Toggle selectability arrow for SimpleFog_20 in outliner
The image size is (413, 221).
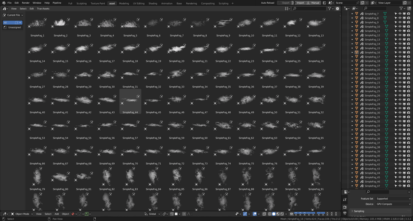coord(395,70)
